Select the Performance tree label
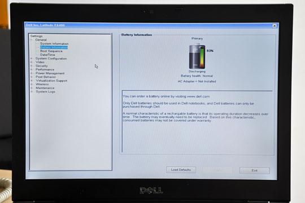305x203 pixels. [45, 69]
